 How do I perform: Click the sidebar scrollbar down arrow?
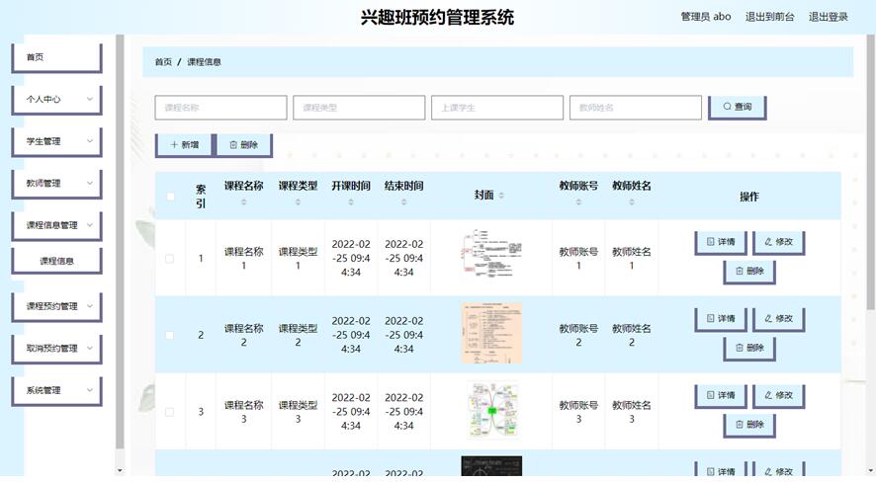tap(120, 471)
